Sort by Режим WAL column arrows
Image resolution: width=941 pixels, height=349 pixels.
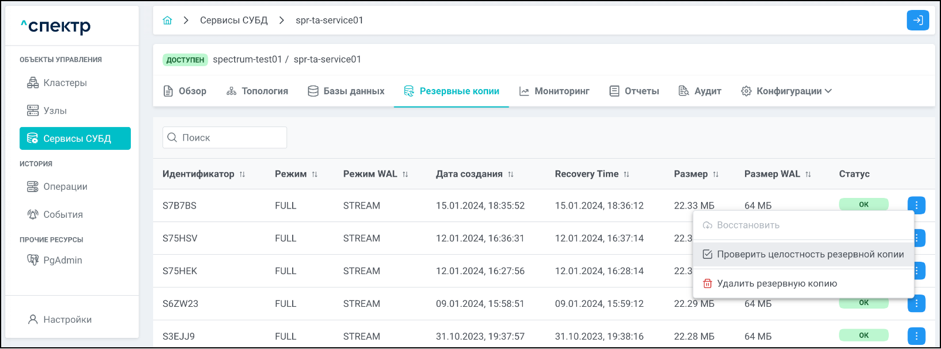click(x=405, y=174)
